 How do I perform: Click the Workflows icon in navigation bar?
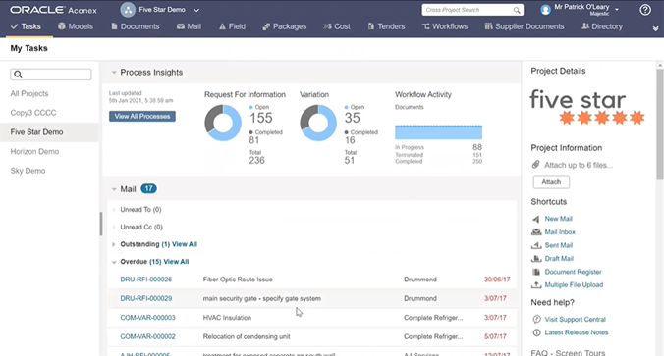(425, 26)
